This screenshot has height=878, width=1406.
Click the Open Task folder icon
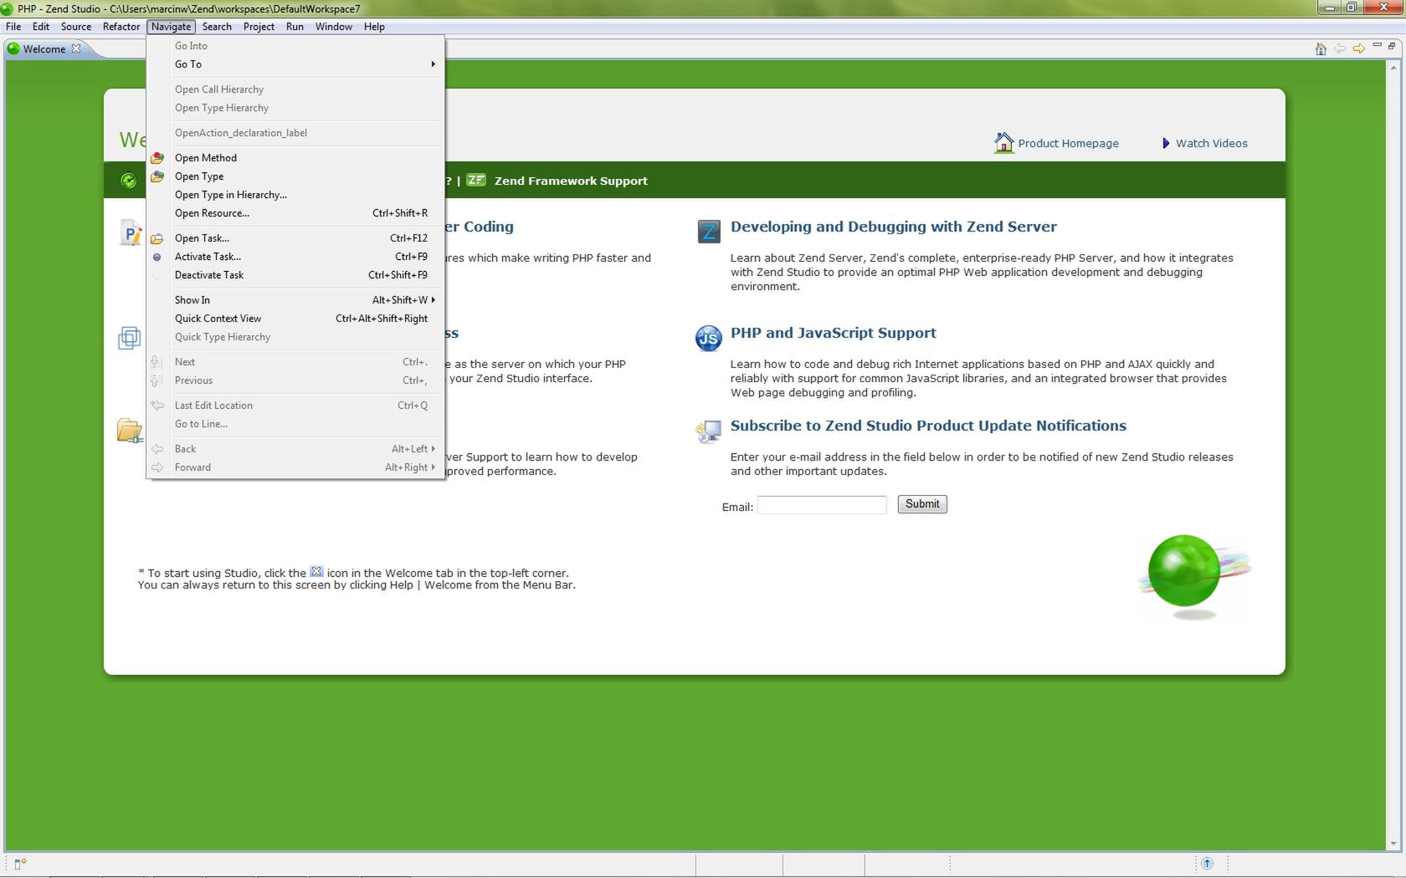[157, 238]
